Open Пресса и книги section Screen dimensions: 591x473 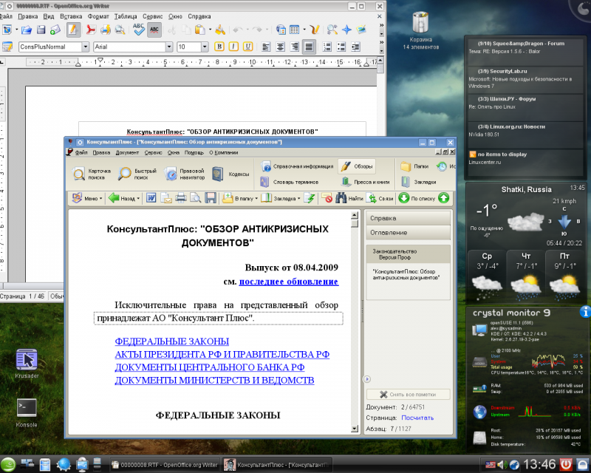pyautogui.click(x=365, y=182)
